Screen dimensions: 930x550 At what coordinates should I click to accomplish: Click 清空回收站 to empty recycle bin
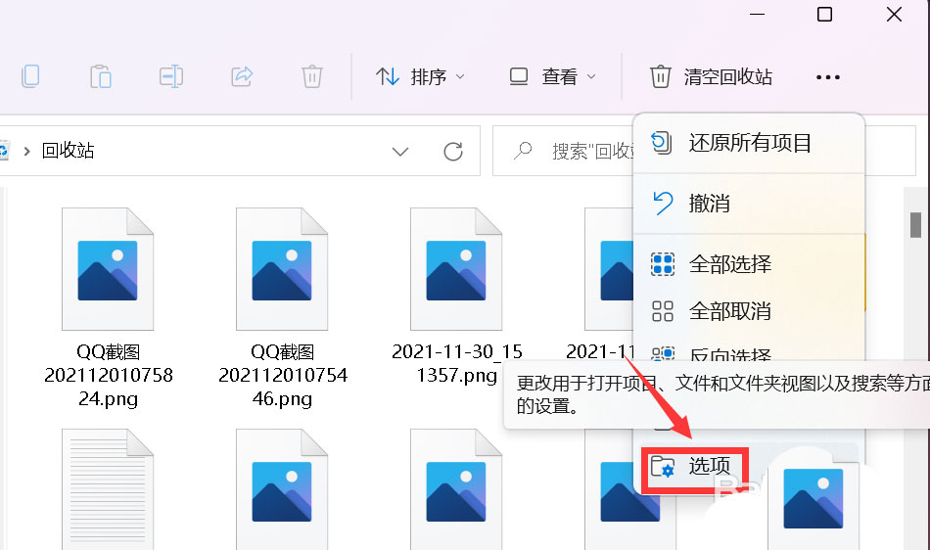click(x=711, y=76)
